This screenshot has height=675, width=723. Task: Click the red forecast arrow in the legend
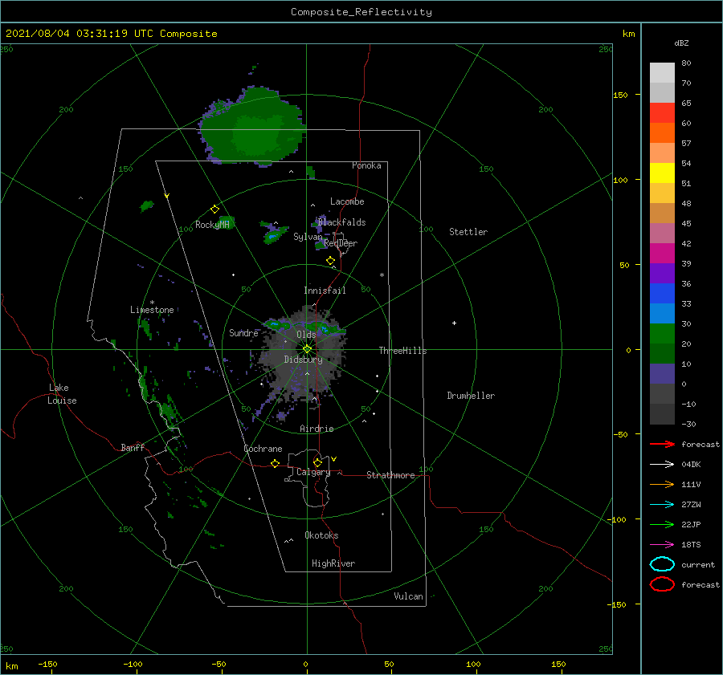662,444
